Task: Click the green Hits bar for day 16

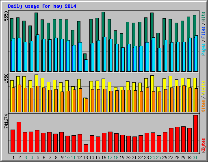Action: click(103, 24)
